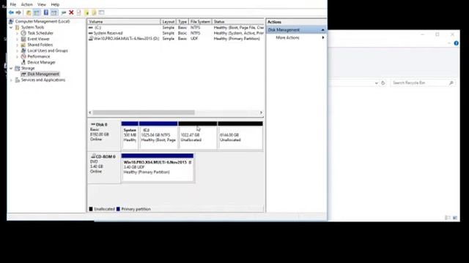The width and height of the screenshot is (469, 263).
Task: Click the Forward arrow in the toolbar
Action: coord(18,12)
